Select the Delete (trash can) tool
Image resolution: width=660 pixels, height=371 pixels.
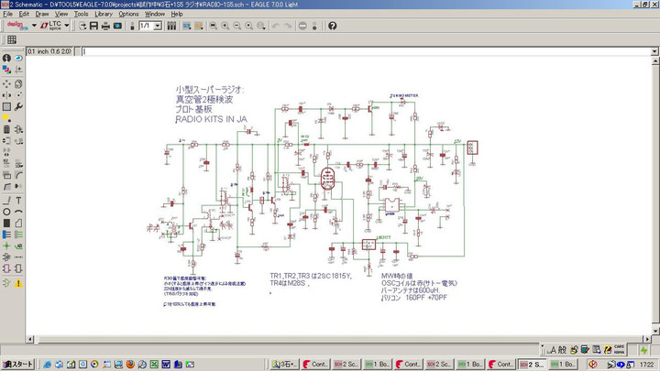click(x=6, y=130)
